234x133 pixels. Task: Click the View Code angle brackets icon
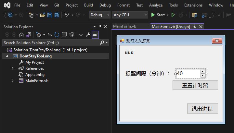click(x=81, y=35)
